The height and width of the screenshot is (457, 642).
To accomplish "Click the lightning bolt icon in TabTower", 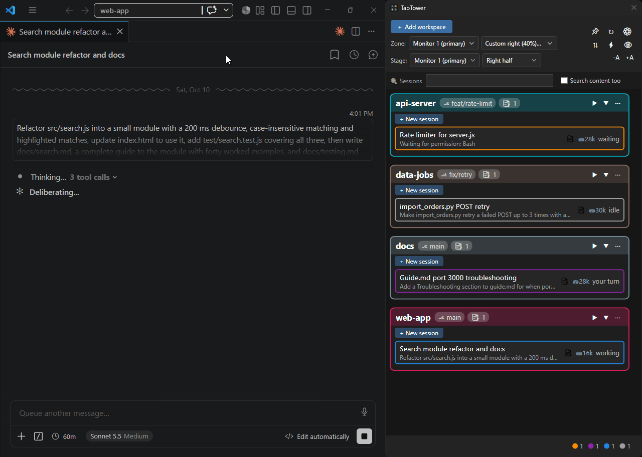I will (x=611, y=45).
